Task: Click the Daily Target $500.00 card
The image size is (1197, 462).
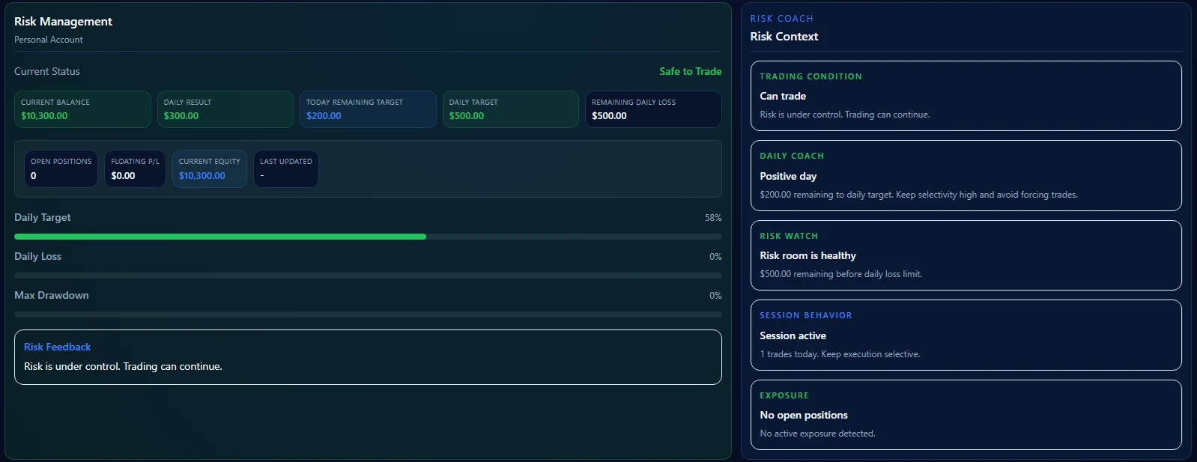Action: (x=511, y=109)
